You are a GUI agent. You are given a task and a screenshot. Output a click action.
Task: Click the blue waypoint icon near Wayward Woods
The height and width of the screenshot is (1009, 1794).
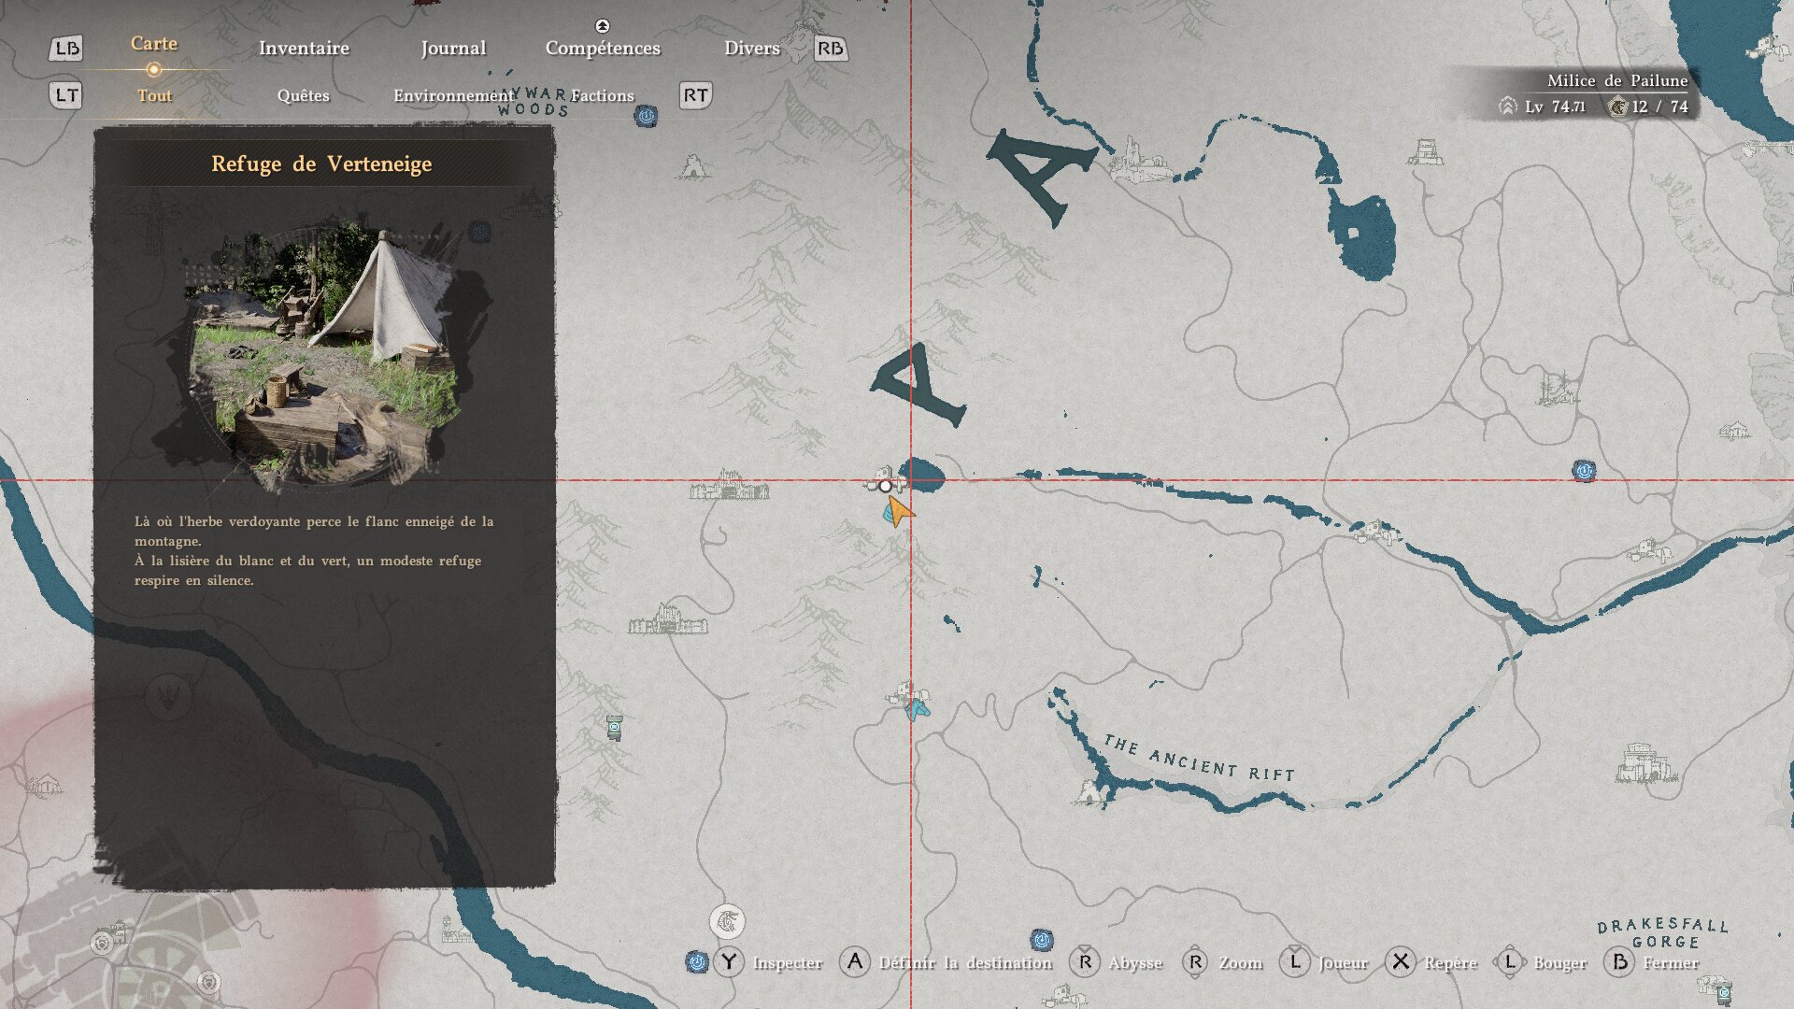pos(646,116)
